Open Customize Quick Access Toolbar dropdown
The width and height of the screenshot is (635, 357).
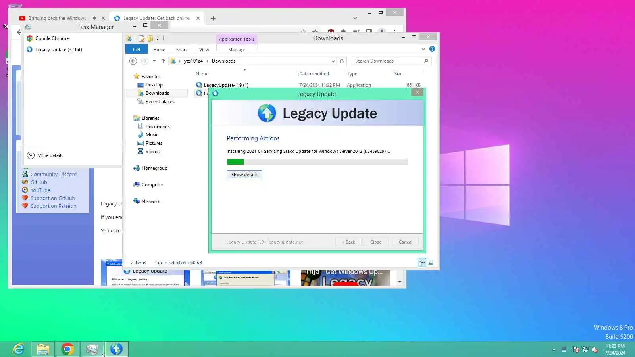coord(158,38)
